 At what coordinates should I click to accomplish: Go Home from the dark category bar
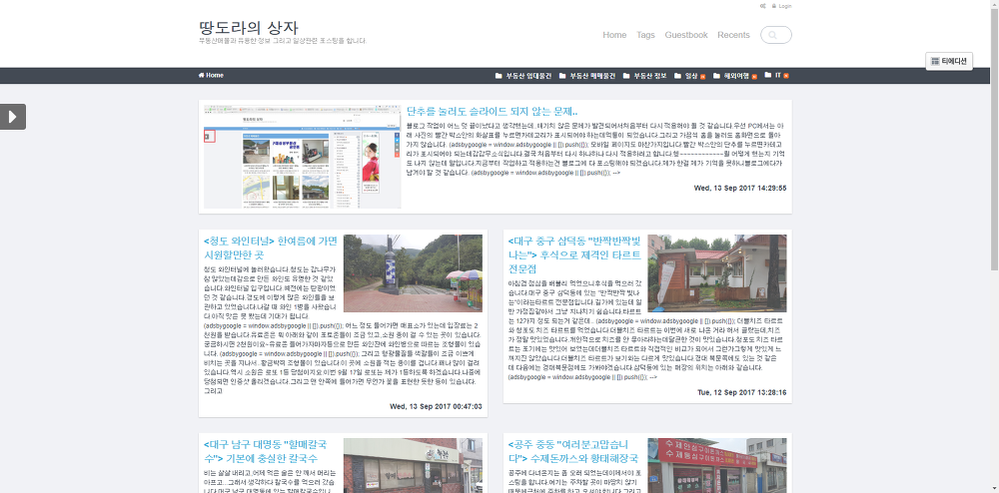[211, 75]
